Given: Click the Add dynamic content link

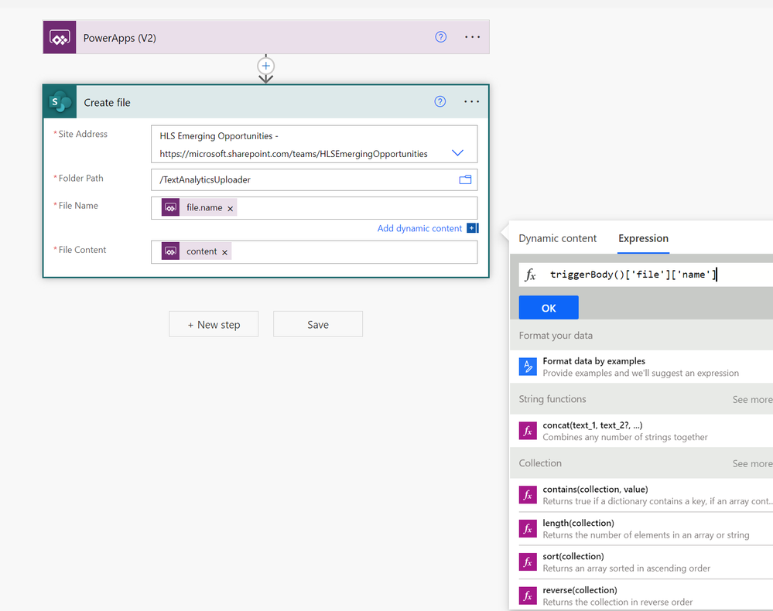Looking at the screenshot, I should [x=419, y=228].
